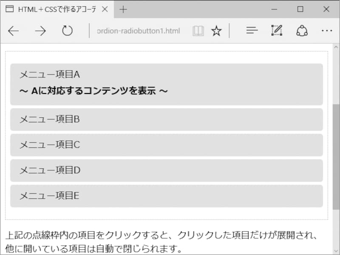Toggle the favorites star for this page
The image size is (340, 255).
pyautogui.click(x=217, y=30)
